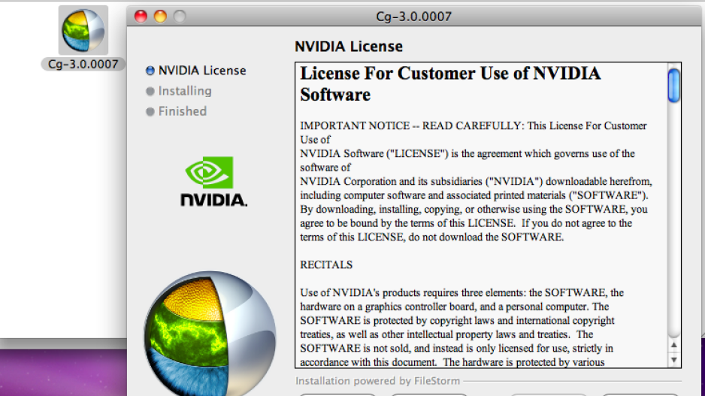The height and width of the screenshot is (396, 705).
Task: Click the Installation powered by FileStorm text
Action: pos(377,381)
